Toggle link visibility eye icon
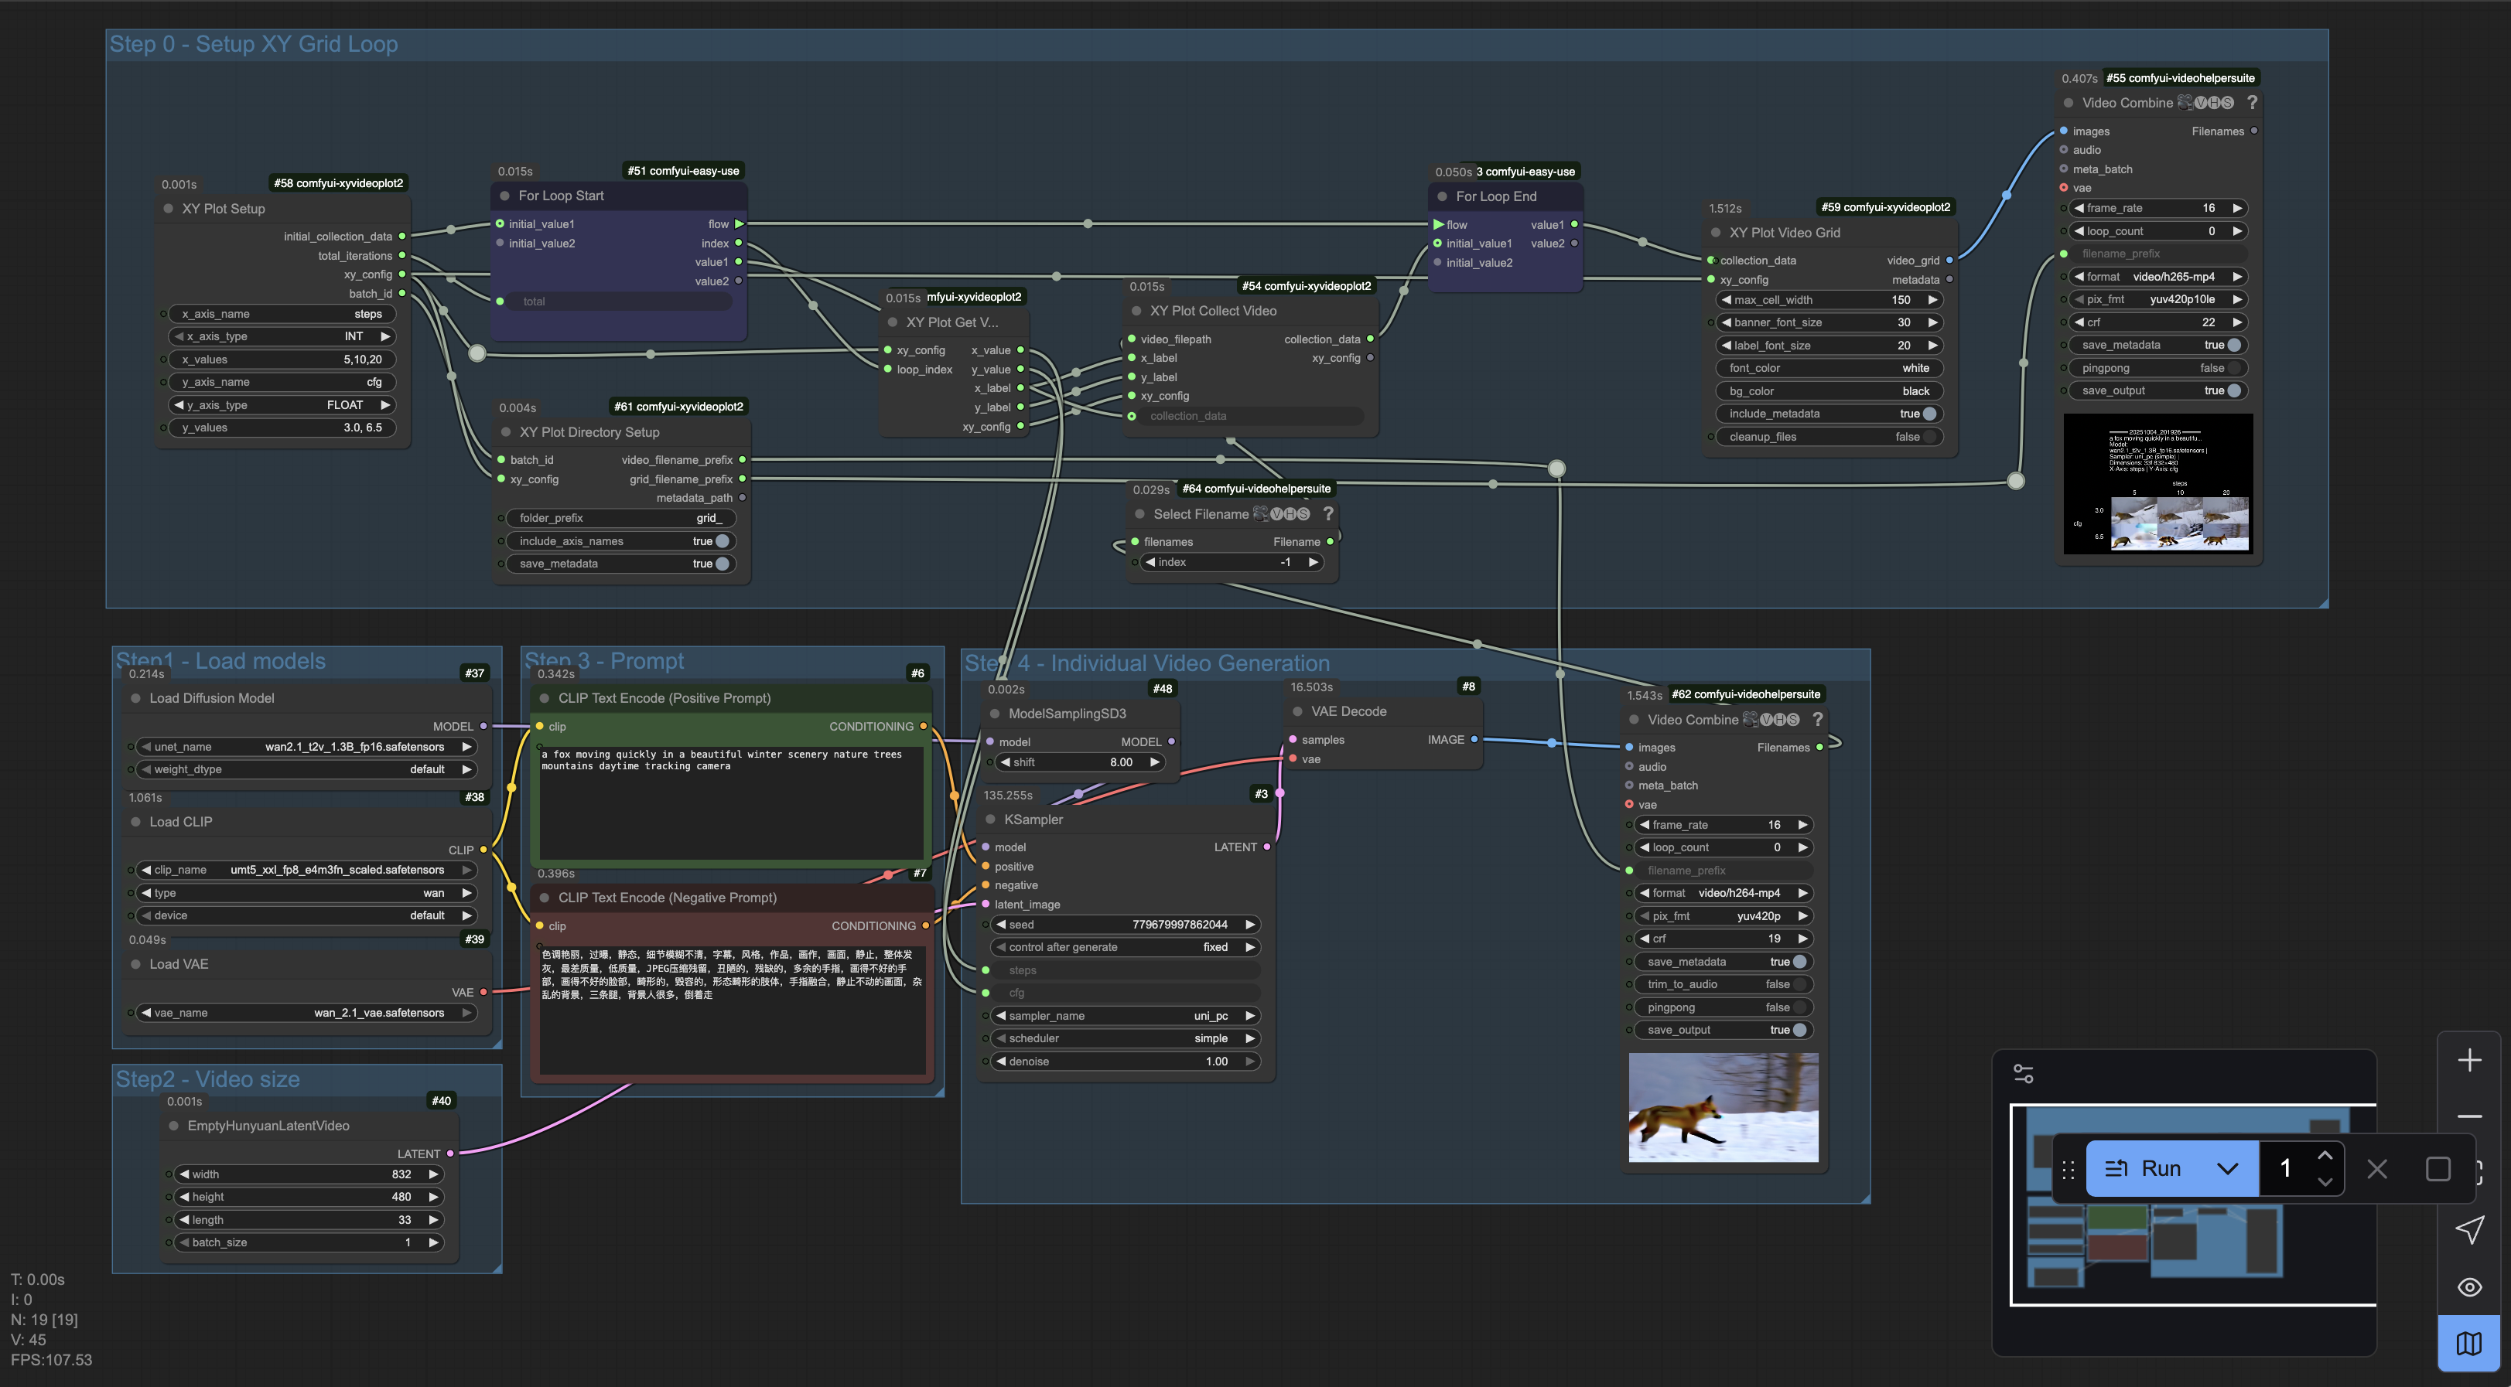The height and width of the screenshot is (1387, 2511). [x=2469, y=1286]
